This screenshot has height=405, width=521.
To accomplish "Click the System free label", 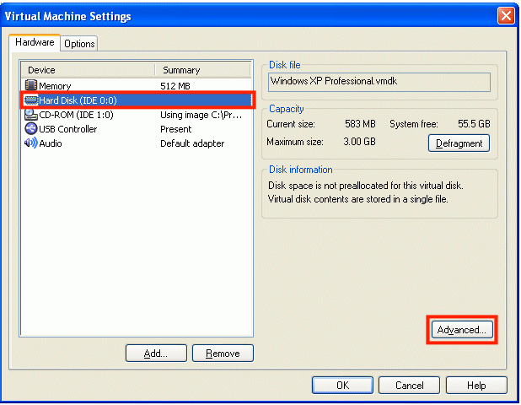I will 414,124.
